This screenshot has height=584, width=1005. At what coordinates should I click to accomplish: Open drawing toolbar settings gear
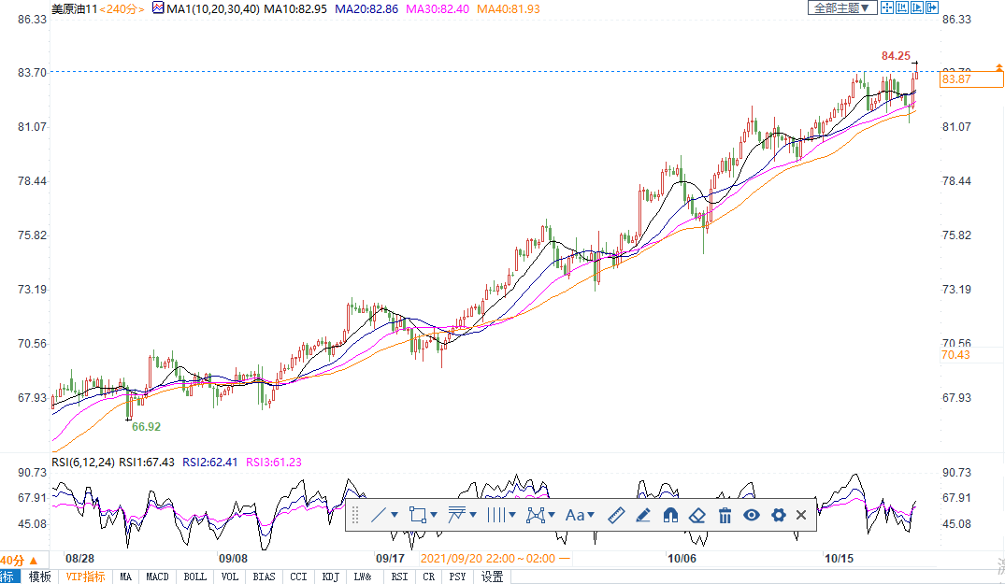[x=778, y=515]
